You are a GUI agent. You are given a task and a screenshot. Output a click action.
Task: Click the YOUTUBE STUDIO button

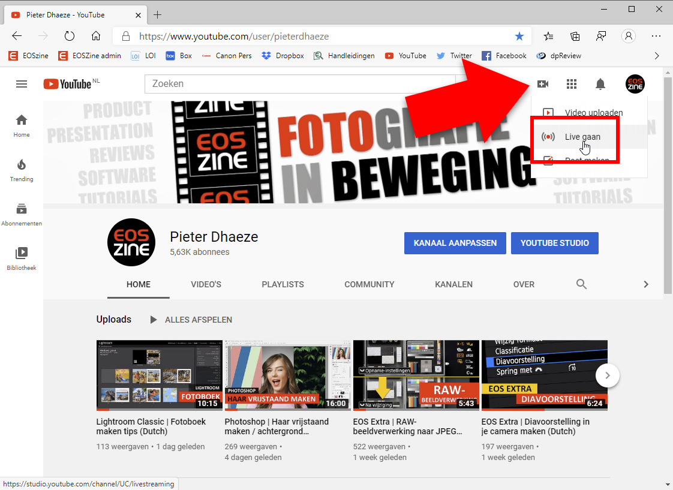tap(555, 243)
